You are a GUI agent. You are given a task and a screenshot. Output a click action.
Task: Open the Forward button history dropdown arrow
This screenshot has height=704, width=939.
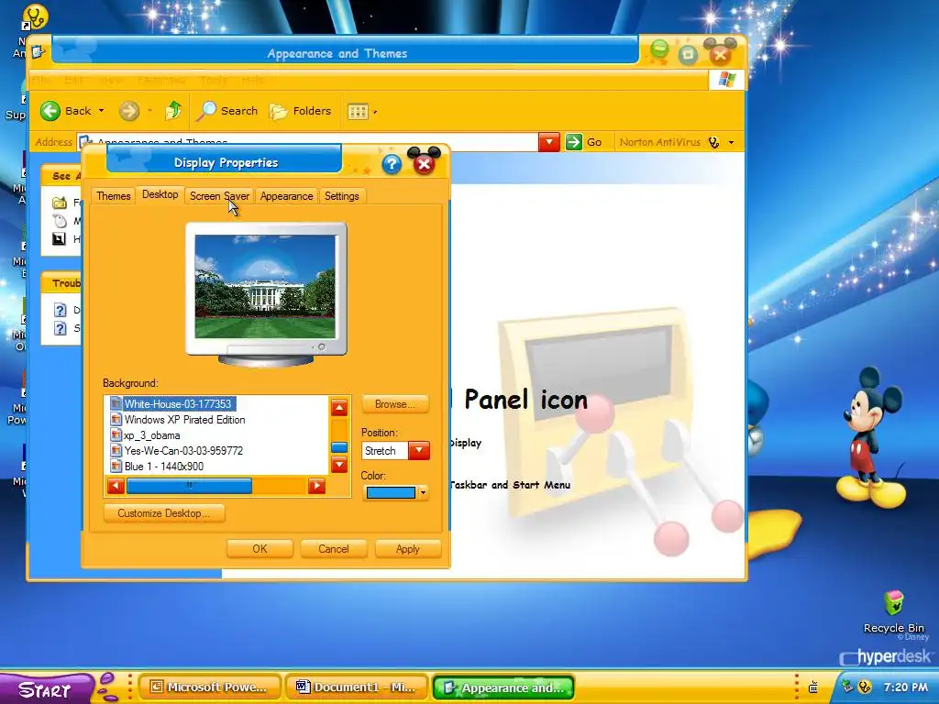(x=149, y=111)
